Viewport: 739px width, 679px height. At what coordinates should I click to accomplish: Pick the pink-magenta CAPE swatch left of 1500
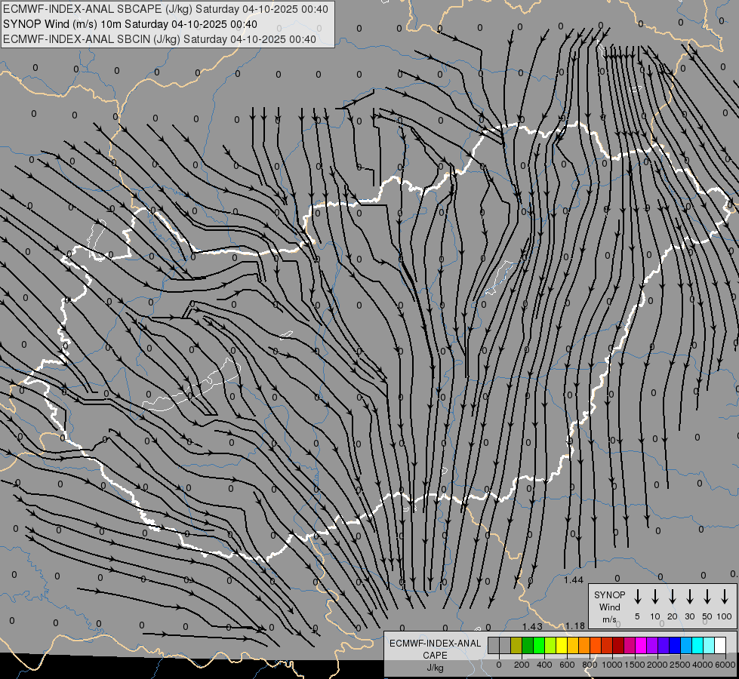point(630,645)
